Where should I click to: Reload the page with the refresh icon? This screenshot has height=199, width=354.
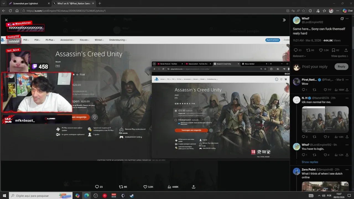tap(10, 11)
